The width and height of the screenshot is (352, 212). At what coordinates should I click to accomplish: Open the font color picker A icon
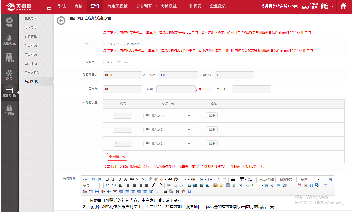tap(185, 179)
